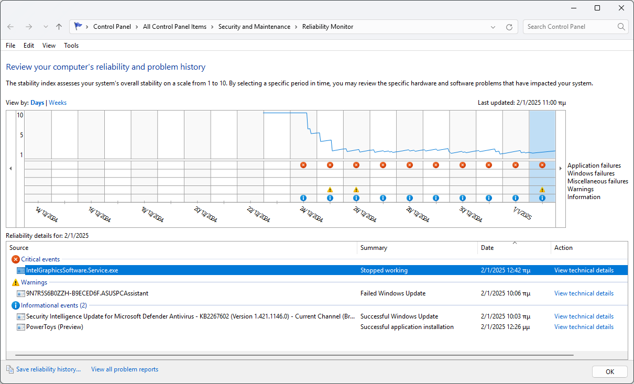Viewport: 634px width, 384px height.
Task: Open the Tools menu
Action: tap(71, 46)
